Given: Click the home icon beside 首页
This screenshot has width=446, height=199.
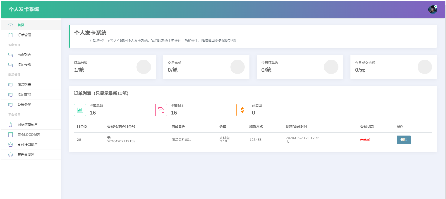Looking at the screenshot, I should [x=10, y=25].
